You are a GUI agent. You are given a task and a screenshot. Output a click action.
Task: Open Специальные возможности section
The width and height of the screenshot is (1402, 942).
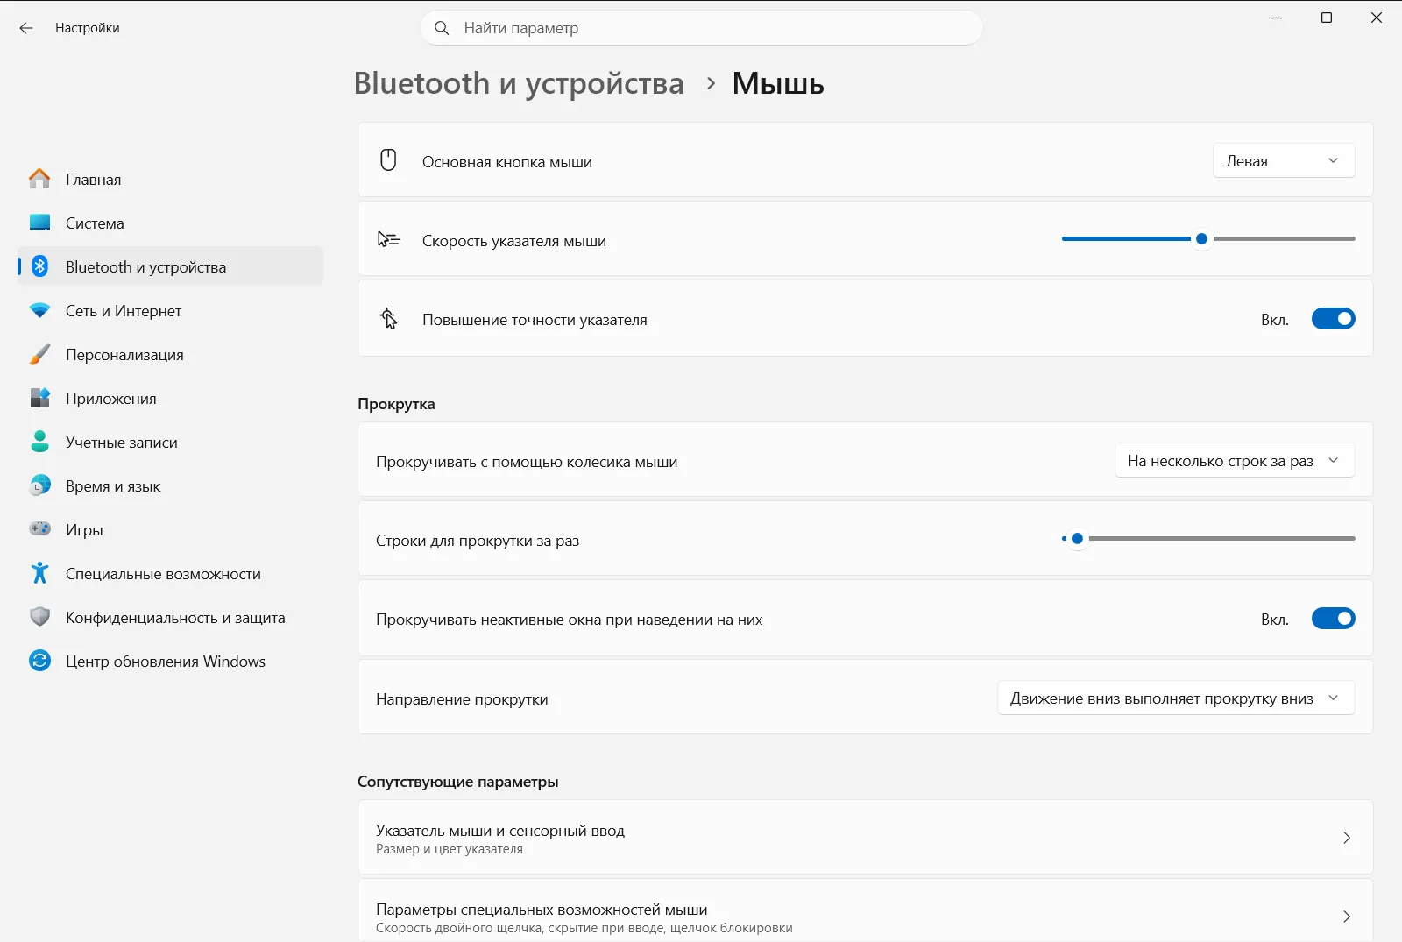[x=171, y=573]
